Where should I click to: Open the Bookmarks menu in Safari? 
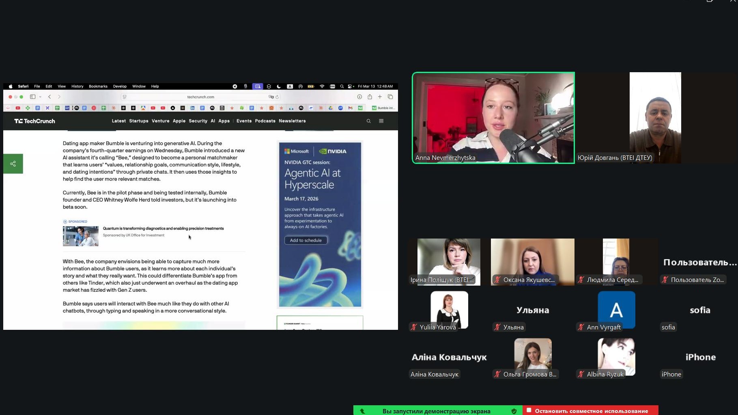(98, 86)
